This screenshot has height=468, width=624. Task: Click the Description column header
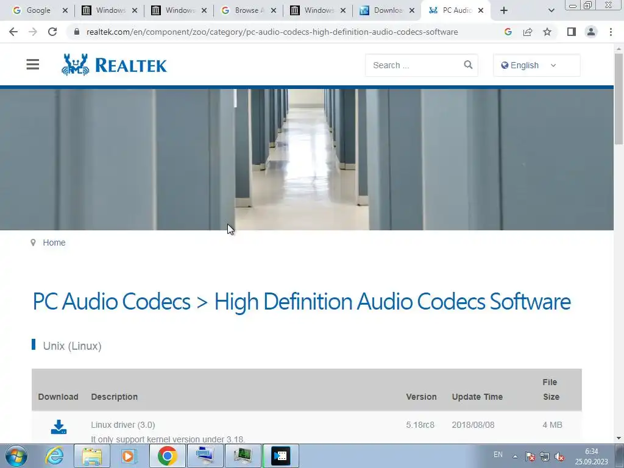114,397
